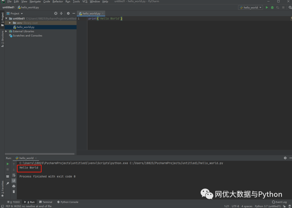Click the Locate/scroll-from-source target icon in Project panel
Viewport: 292px width, 208px height.
(56, 14)
